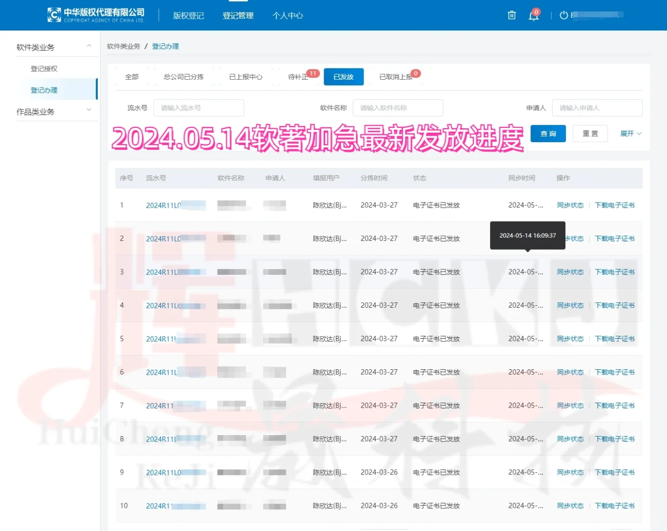This screenshot has width=667, height=531.
Task: Click the power/logout icon at top right
Action: click(x=562, y=15)
